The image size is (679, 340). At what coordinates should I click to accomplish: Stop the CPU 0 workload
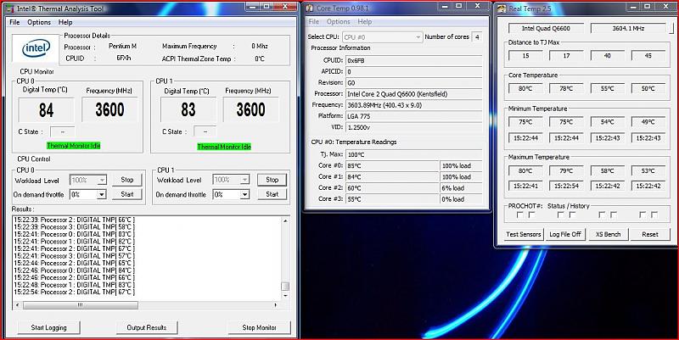click(127, 180)
